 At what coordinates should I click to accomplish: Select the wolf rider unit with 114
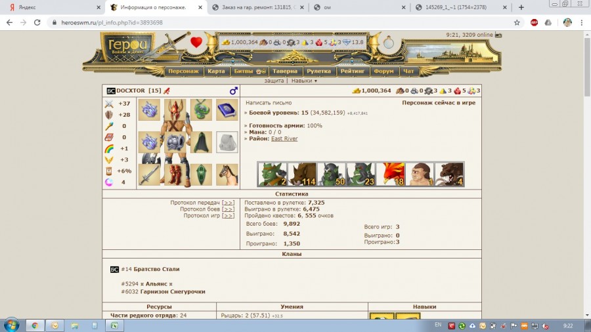[x=302, y=175]
